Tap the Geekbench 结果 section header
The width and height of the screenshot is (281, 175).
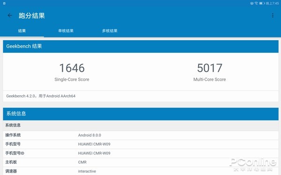point(140,46)
